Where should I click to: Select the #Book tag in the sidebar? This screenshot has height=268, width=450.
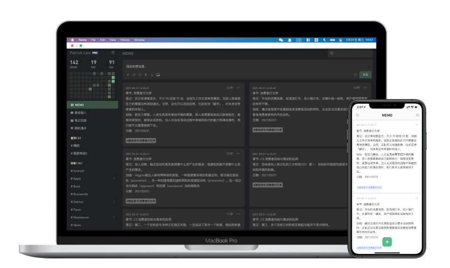click(76, 187)
